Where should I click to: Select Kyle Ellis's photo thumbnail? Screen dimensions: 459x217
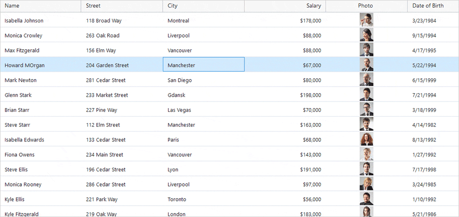pos(366,199)
